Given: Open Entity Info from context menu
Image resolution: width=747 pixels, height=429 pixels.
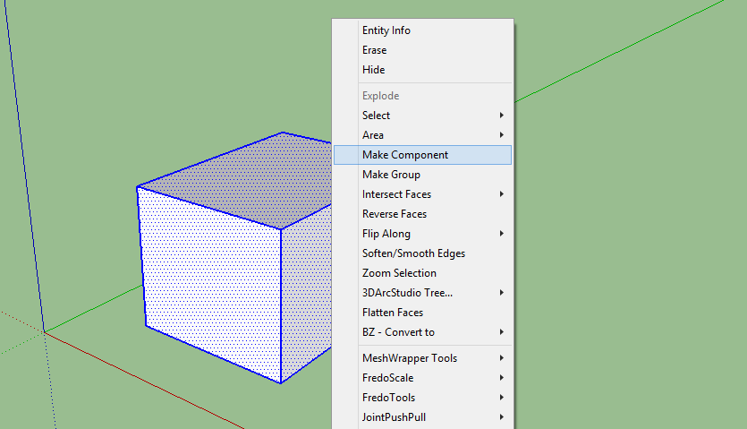Looking at the screenshot, I should pyautogui.click(x=422, y=30).
